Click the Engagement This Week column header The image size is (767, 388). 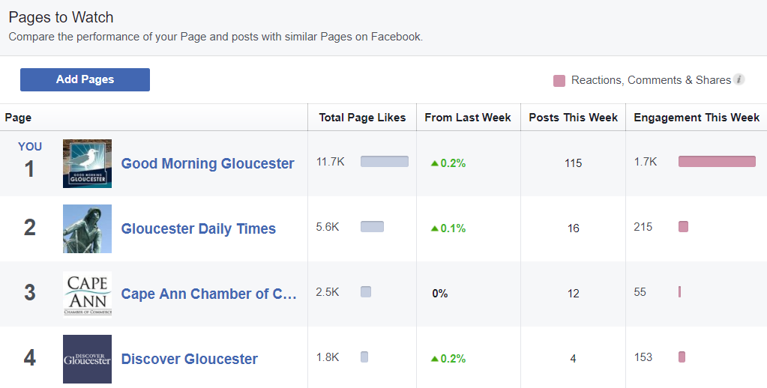[x=697, y=118]
